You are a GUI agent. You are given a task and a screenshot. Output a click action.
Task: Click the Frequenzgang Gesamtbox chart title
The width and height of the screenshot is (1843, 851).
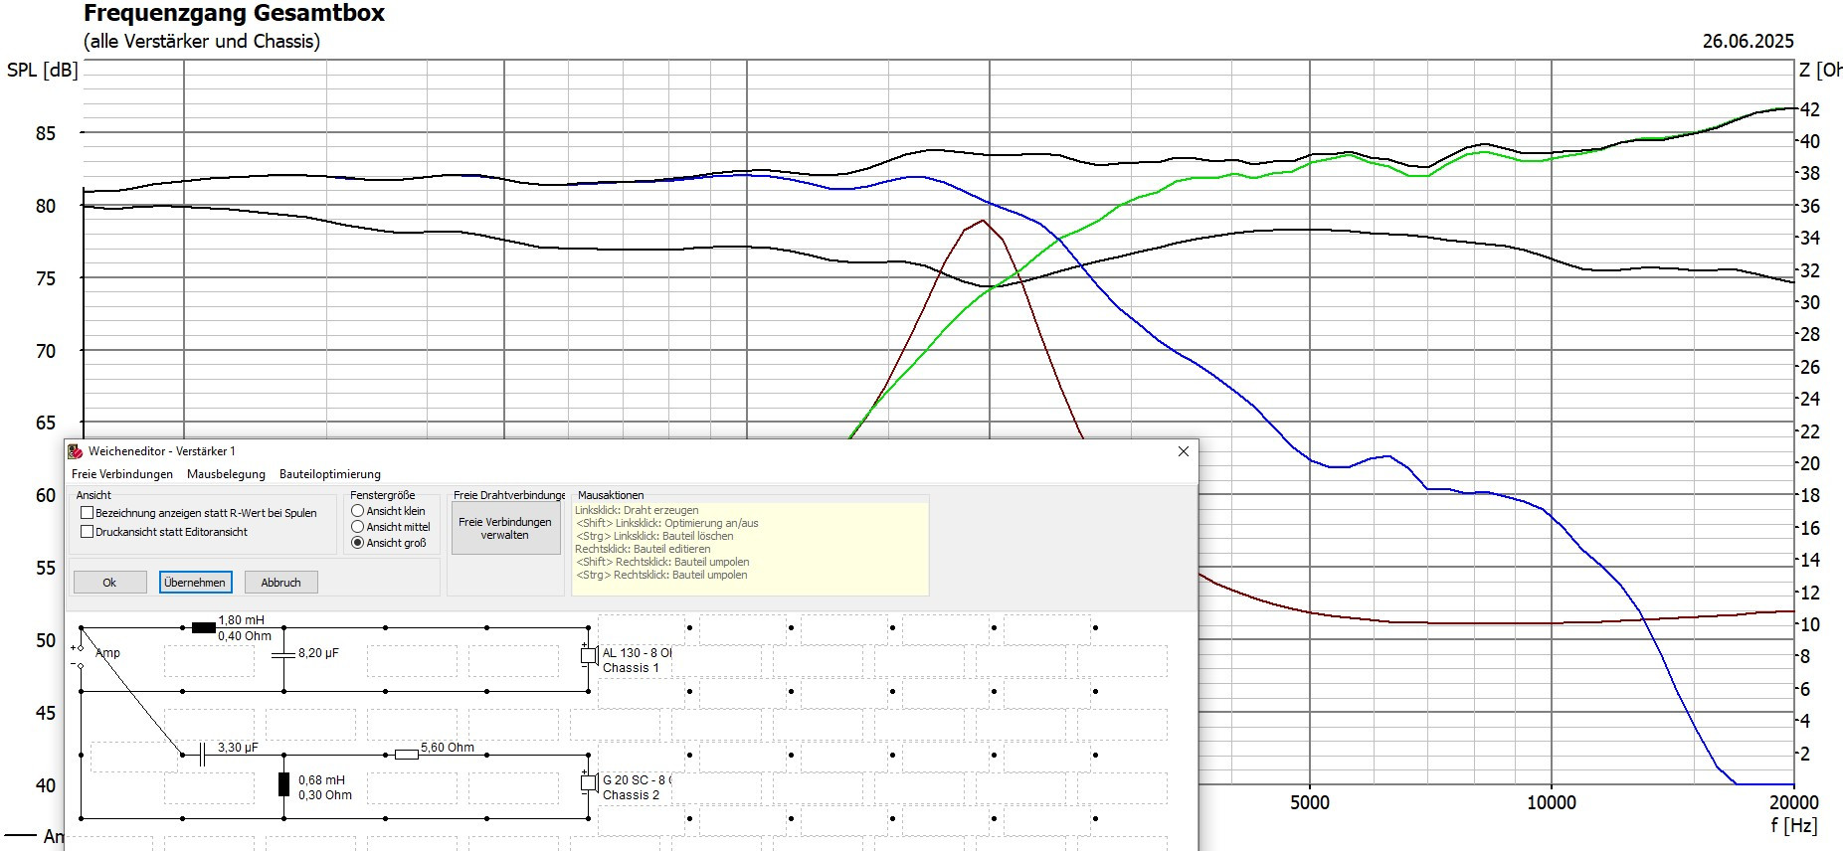[x=234, y=14]
